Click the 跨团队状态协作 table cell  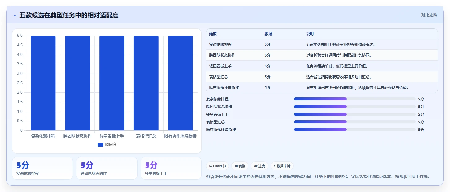click(x=222, y=55)
